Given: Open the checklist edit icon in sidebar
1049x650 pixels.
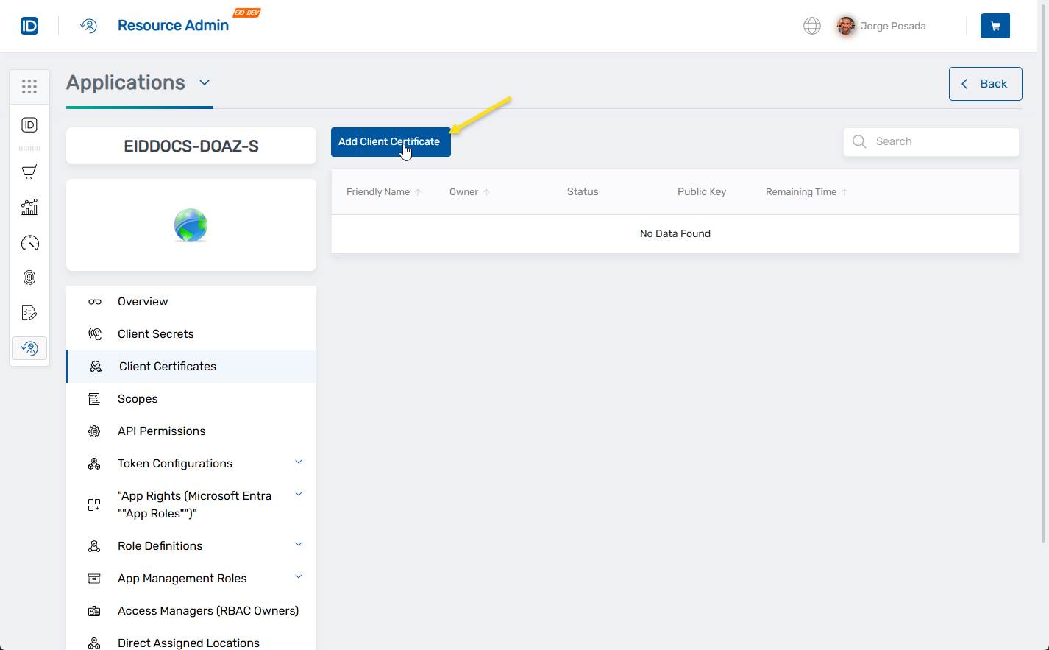Looking at the screenshot, I should coord(29,312).
